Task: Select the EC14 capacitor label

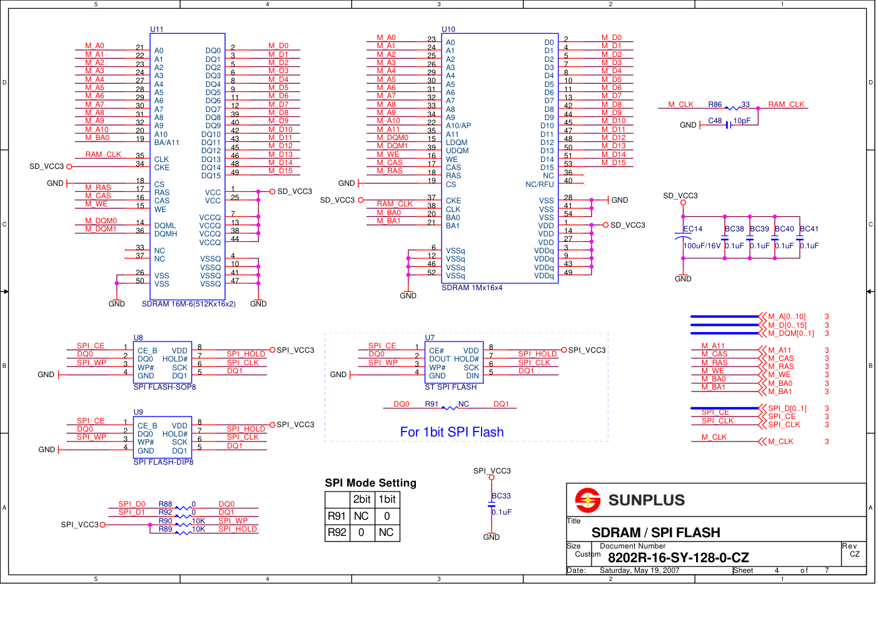Action: point(693,229)
